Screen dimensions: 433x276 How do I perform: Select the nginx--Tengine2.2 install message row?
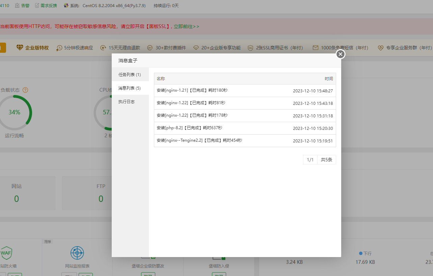[x=245, y=141]
